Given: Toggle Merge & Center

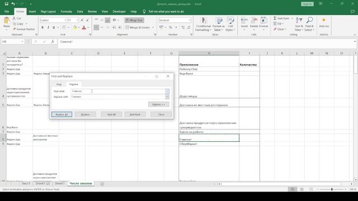Looking at the screenshot, I should tap(138, 27).
